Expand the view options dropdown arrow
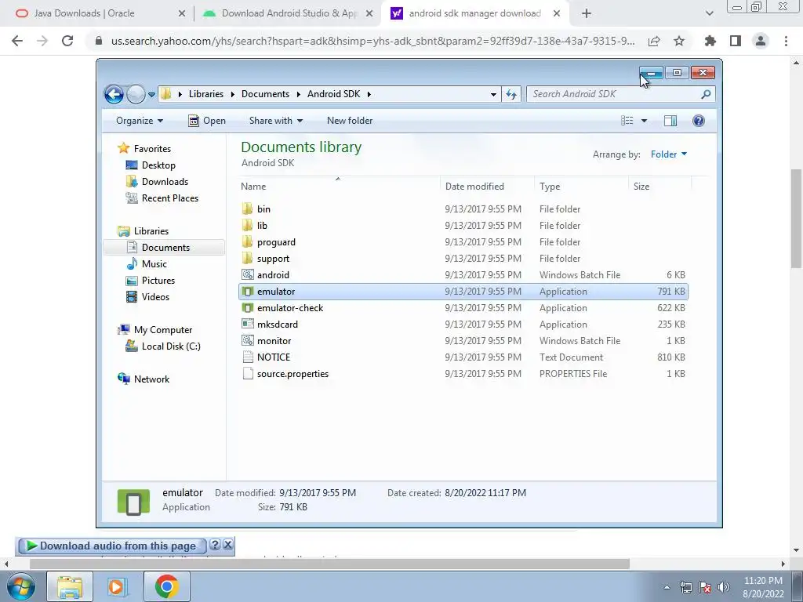Viewport: 803px width, 602px height. (645, 121)
